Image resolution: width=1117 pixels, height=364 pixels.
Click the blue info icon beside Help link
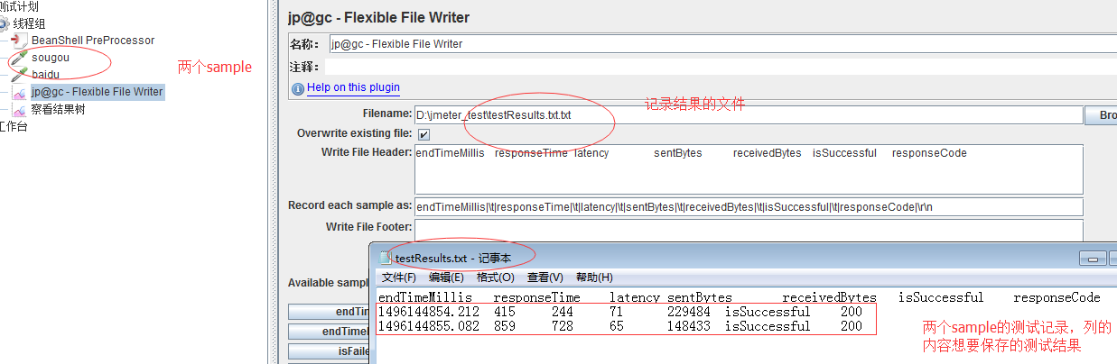click(298, 88)
